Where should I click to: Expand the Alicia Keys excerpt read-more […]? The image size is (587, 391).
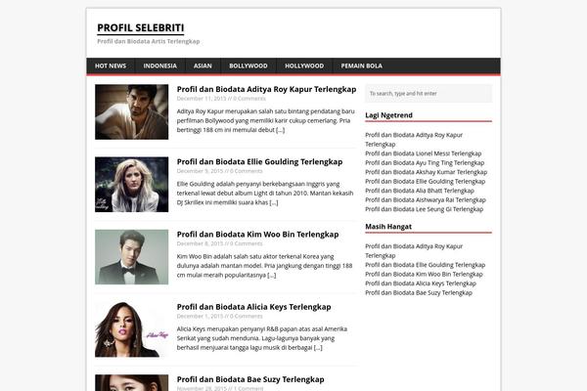tap(318, 348)
